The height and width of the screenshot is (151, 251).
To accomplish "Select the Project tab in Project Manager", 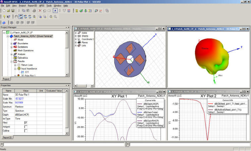I will click(x=6, y=79).
